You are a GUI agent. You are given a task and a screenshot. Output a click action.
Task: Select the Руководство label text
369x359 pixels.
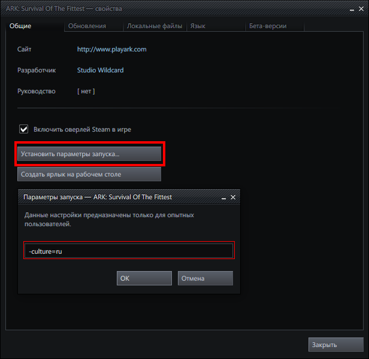pos(37,91)
